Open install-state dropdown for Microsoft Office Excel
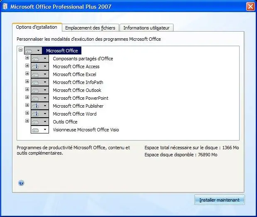 tap(40, 74)
